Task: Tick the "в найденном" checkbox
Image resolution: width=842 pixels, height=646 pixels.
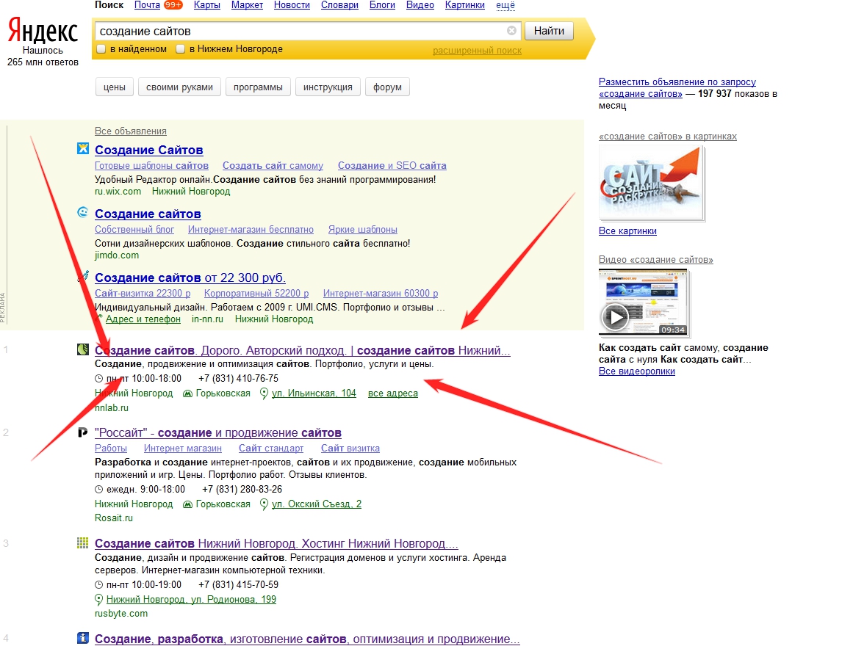Action: click(101, 49)
